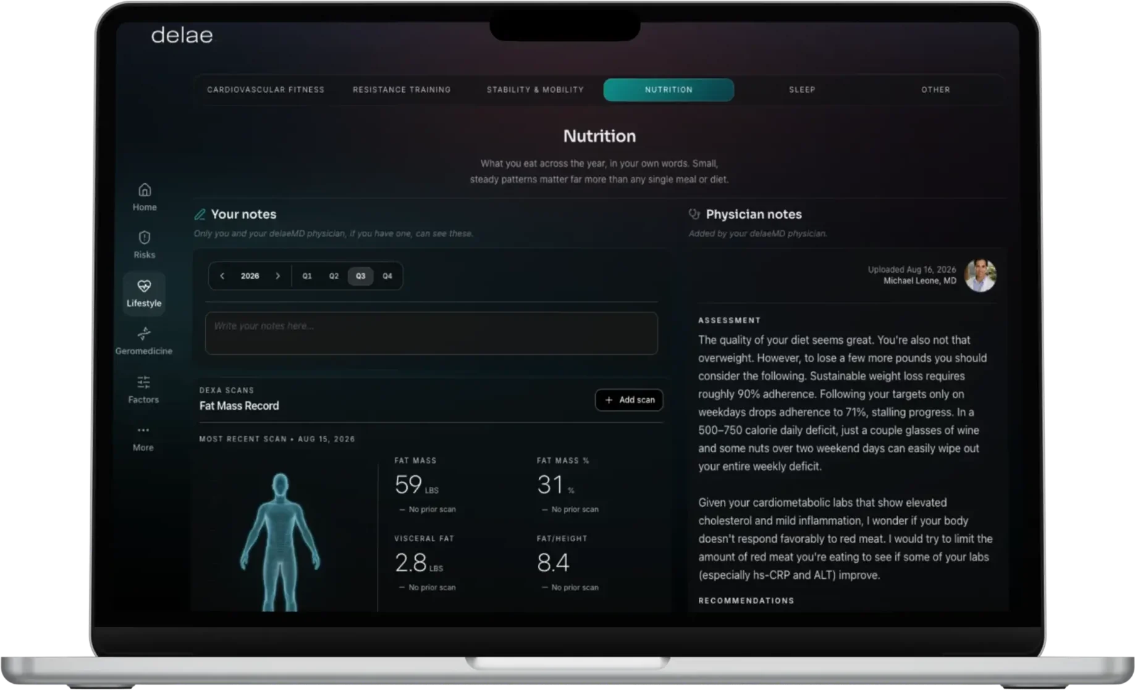Viewport: 1135px width, 690px height.
Task: Select quarter Q1
Action: click(307, 276)
